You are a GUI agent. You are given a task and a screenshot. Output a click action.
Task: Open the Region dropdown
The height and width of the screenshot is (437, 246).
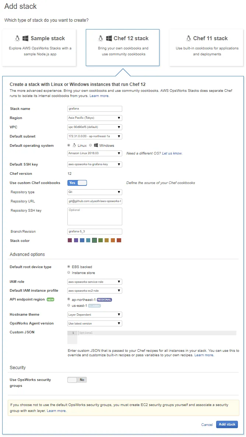pos(95,118)
